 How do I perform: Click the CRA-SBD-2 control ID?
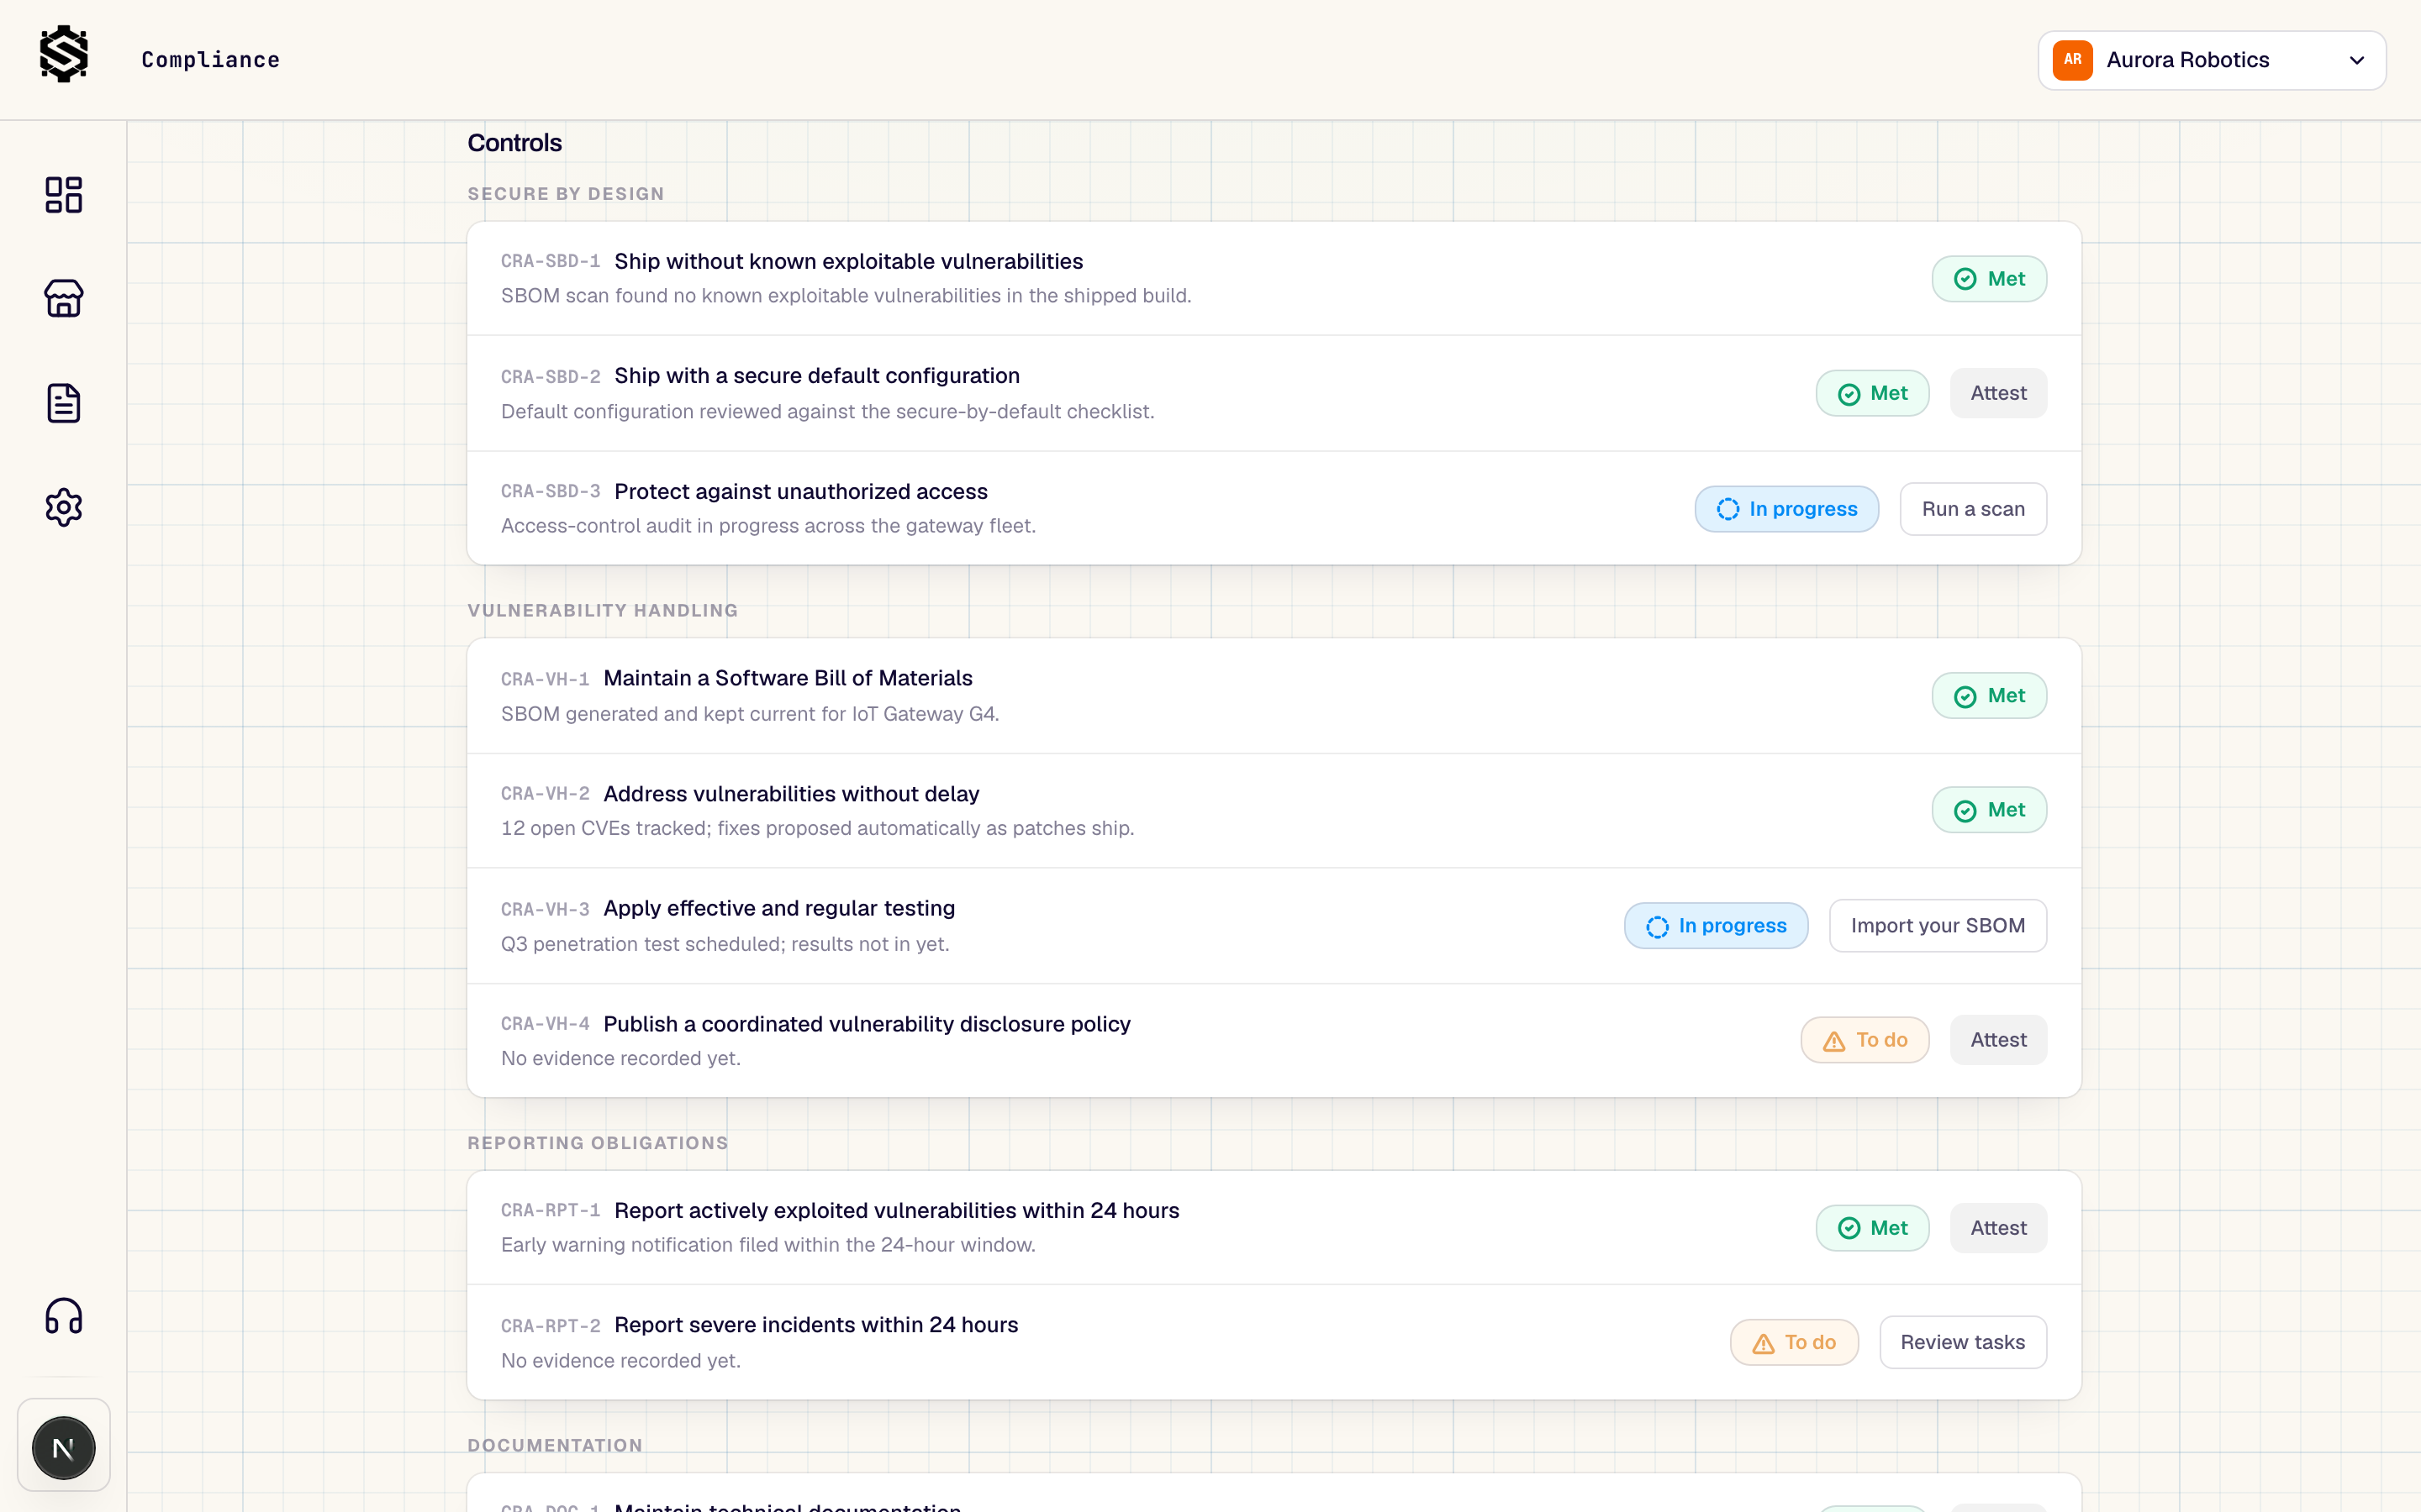[x=551, y=377]
